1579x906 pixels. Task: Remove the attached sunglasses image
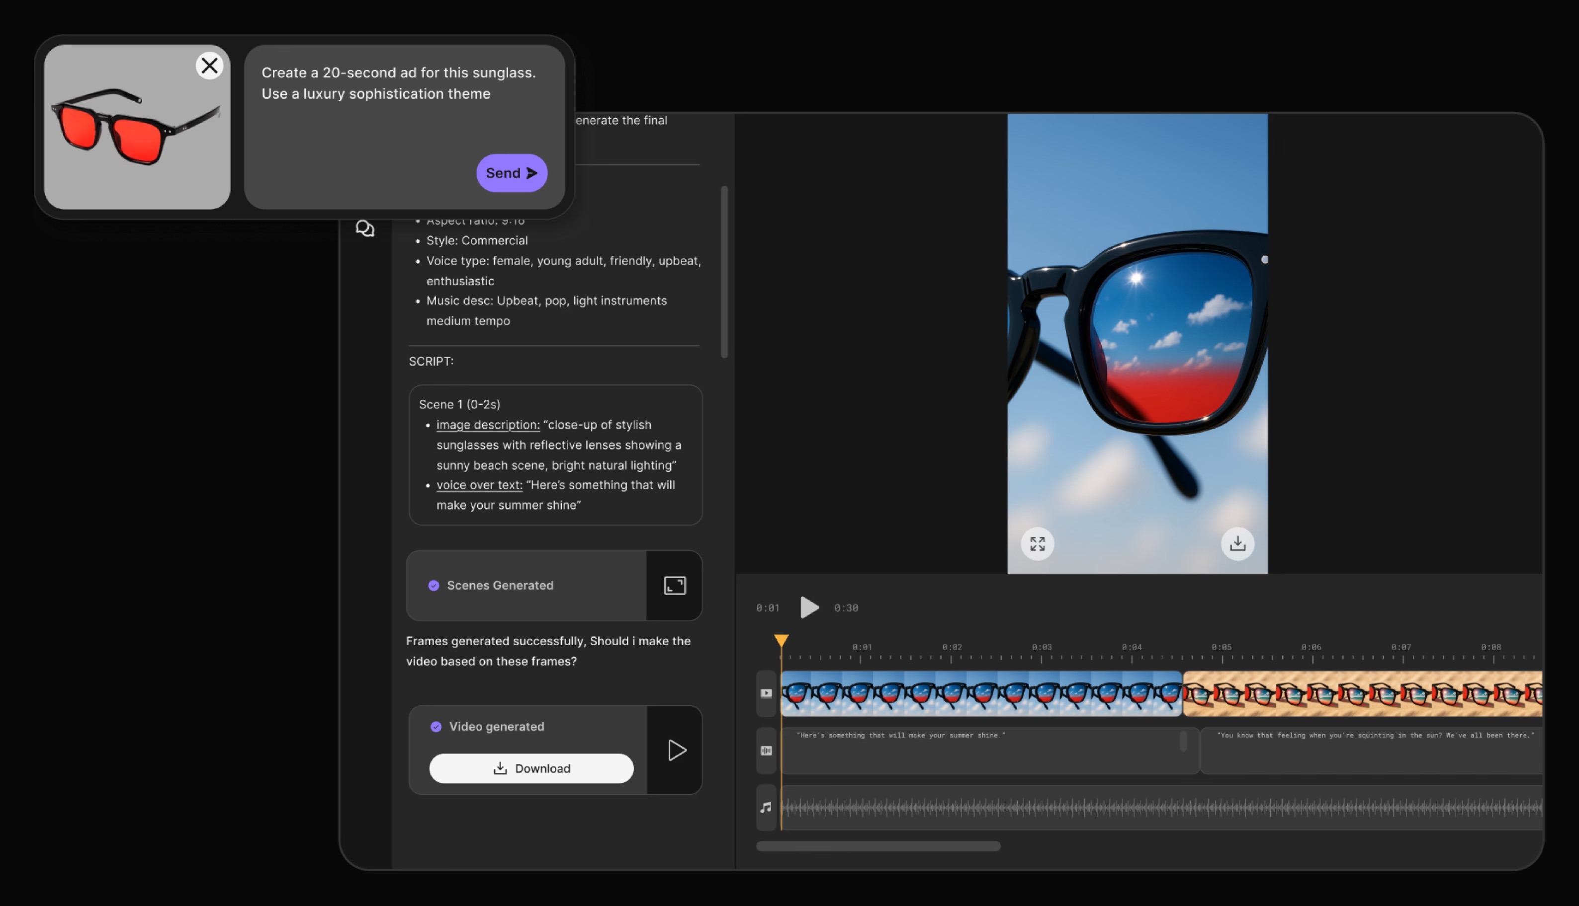pos(209,66)
